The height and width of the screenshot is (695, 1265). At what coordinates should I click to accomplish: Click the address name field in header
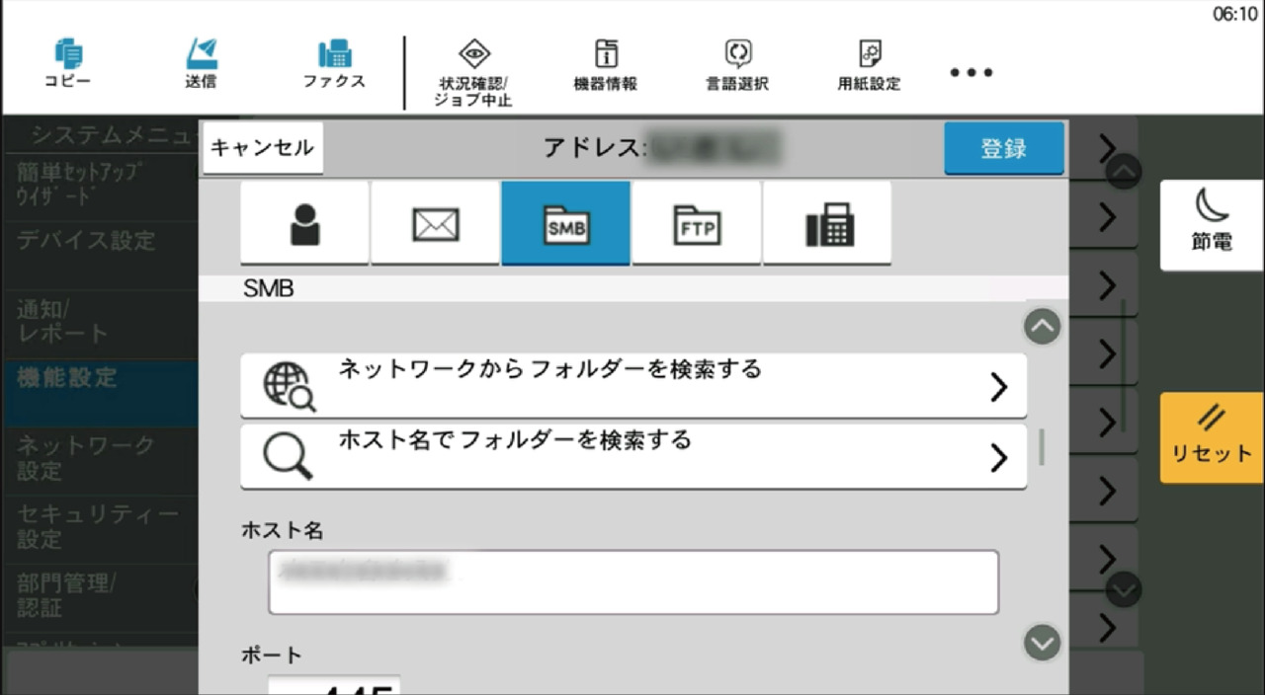pyautogui.click(x=712, y=148)
